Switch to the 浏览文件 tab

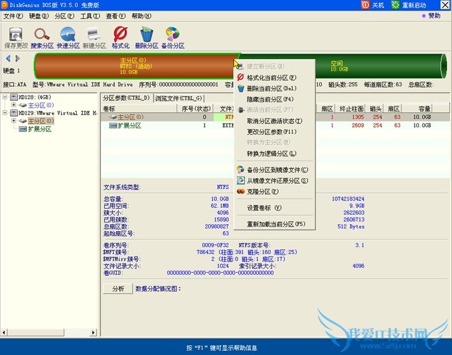point(178,98)
